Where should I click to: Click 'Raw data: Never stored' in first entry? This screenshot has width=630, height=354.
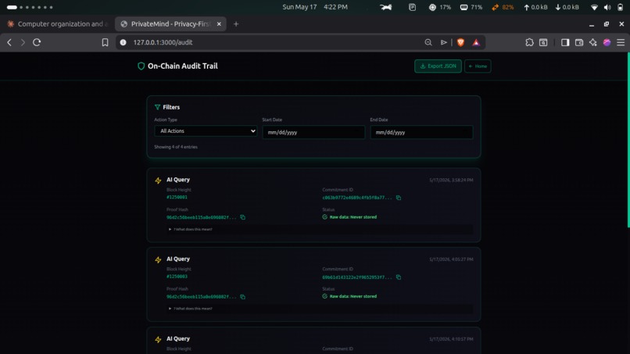coord(353,217)
